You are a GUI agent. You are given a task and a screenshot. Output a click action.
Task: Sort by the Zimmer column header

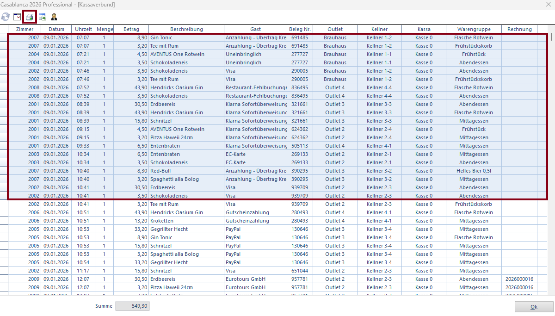(x=25, y=29)
